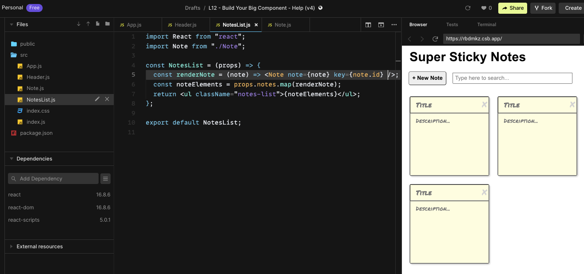
Task: Collapse the Dependencies section
Action: (x=11, y=159)
